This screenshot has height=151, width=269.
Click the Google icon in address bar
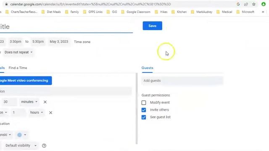tap(238, 4)
